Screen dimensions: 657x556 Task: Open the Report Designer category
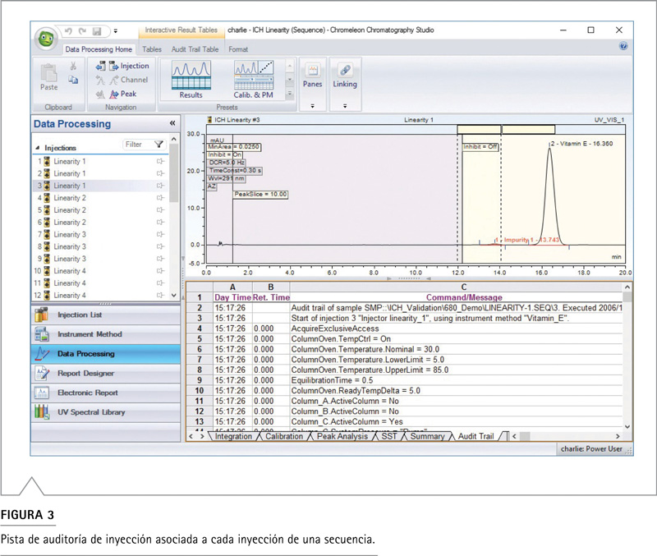106,374
